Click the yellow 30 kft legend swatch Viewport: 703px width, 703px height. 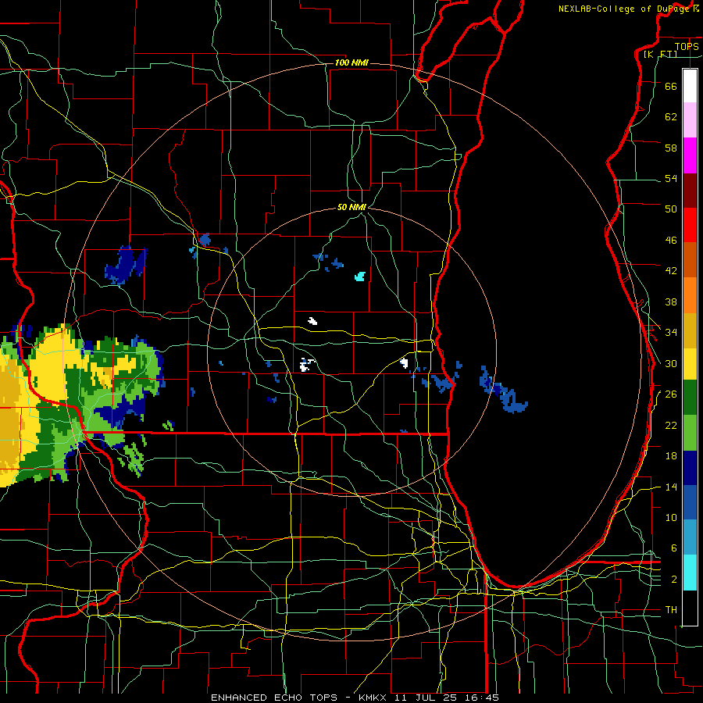point(690,363)
